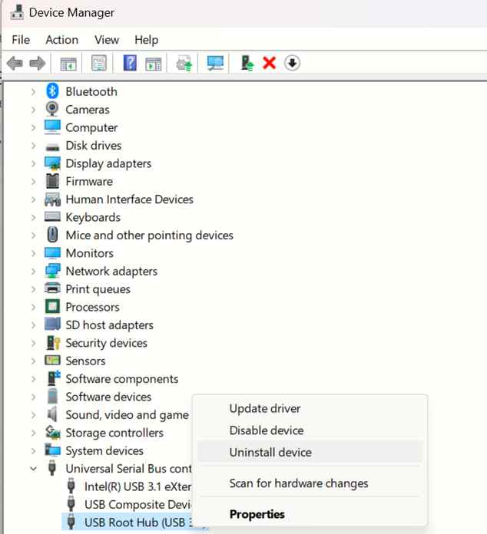The image size is (487, 534).
Task: Click the Bluetooth category icon
Action: [x=52, y=91]
